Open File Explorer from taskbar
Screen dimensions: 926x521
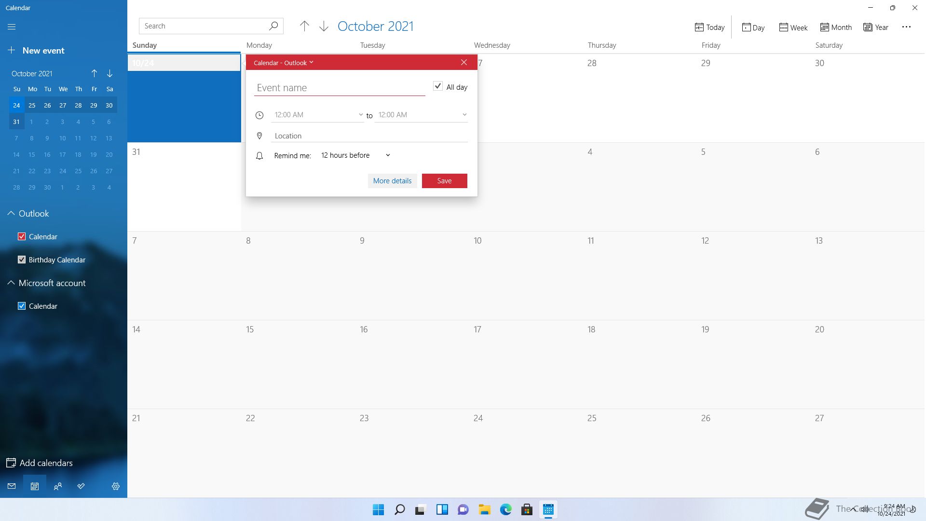[x=485, y=509]
